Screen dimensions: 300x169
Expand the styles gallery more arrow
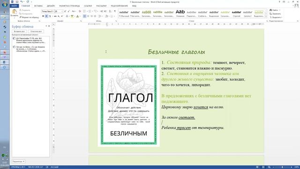pos(266,17)
